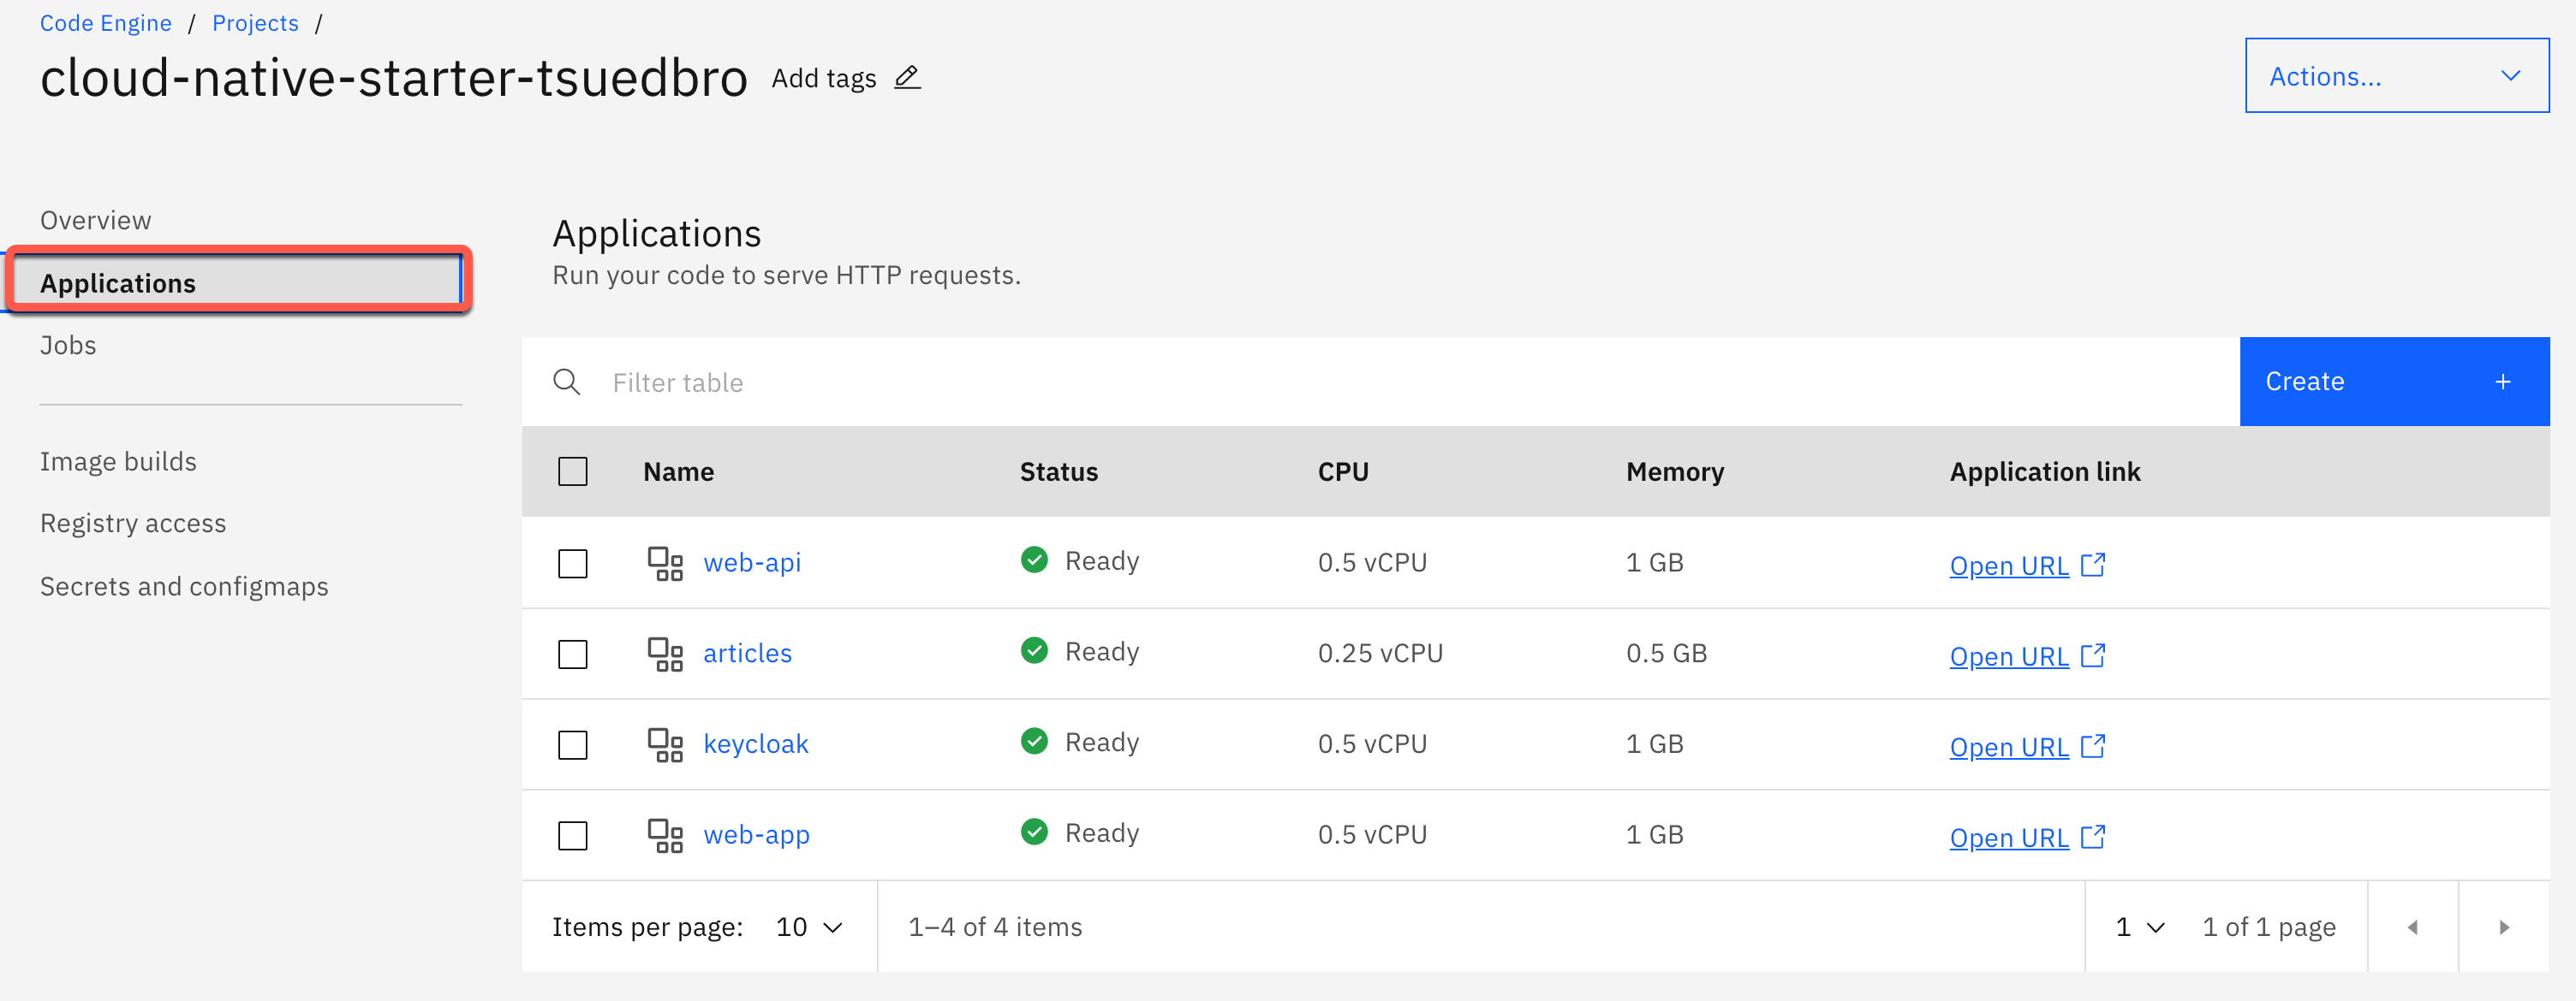The width and height of the screenshot is (2576, 1001).
Task: Click the green Ready status icon for web-api
Action: coord(1034,560)
